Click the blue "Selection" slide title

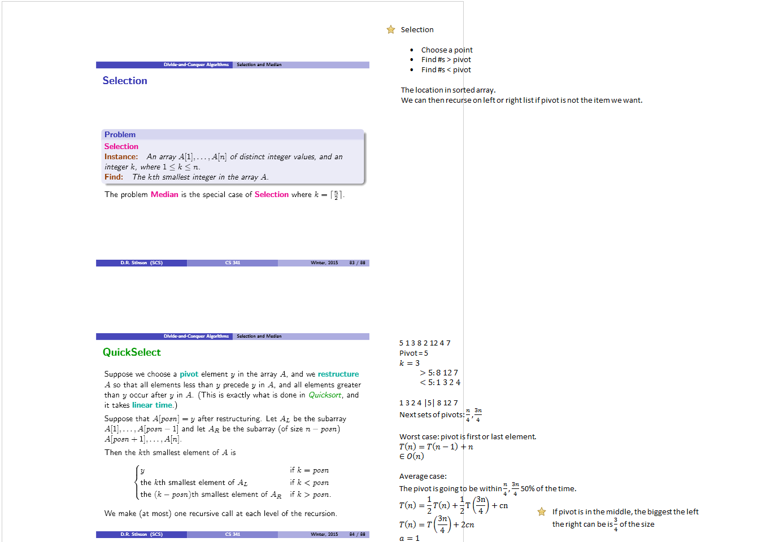[x=125, y=81]
